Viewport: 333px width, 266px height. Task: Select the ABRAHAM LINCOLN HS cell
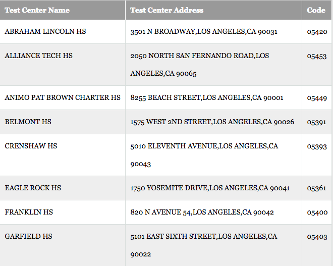(x=45, y=31)
